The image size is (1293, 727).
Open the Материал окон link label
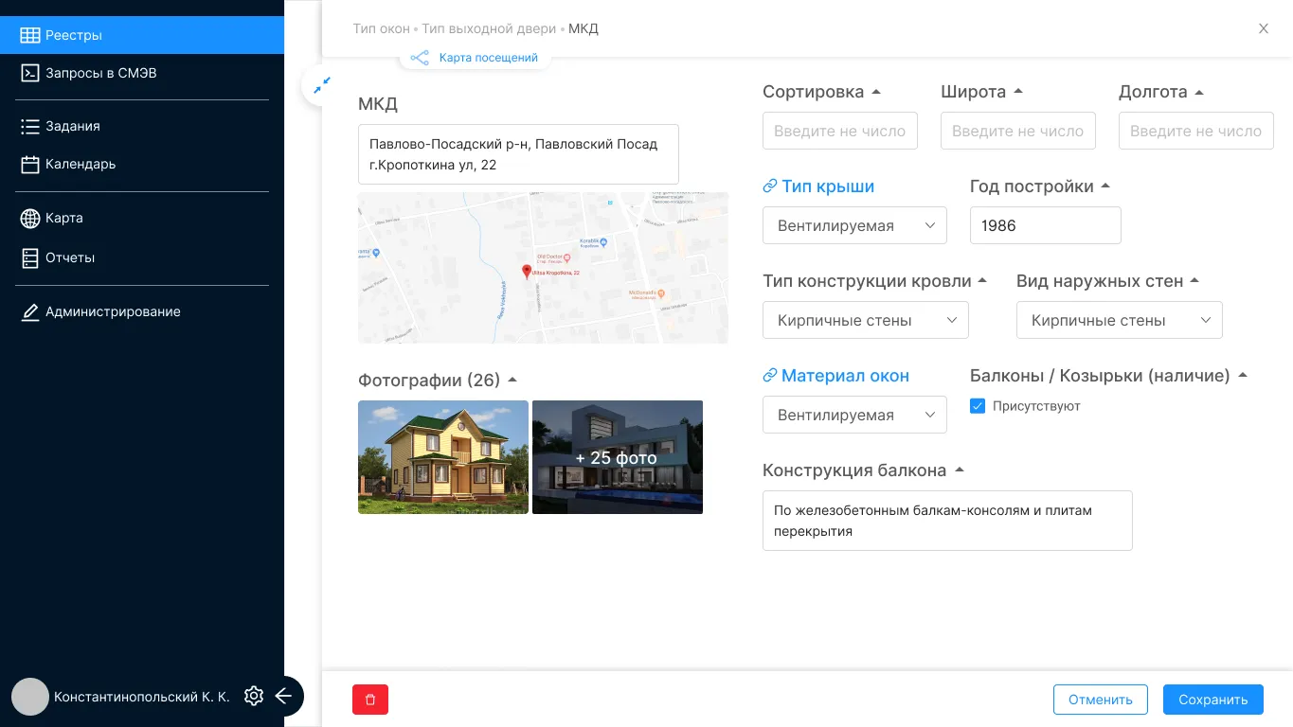point(845,376)
